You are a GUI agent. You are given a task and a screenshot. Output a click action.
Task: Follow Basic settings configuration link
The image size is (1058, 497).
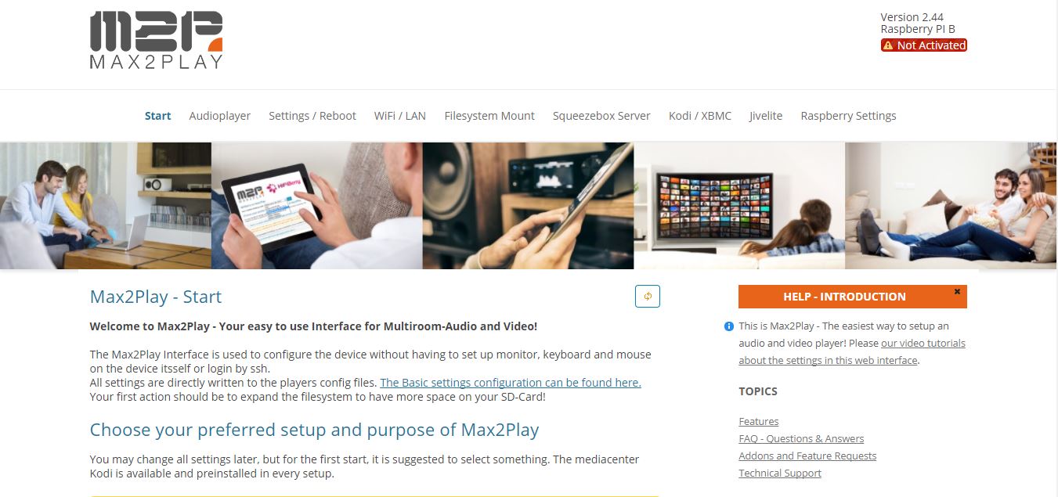pos(511,383)
